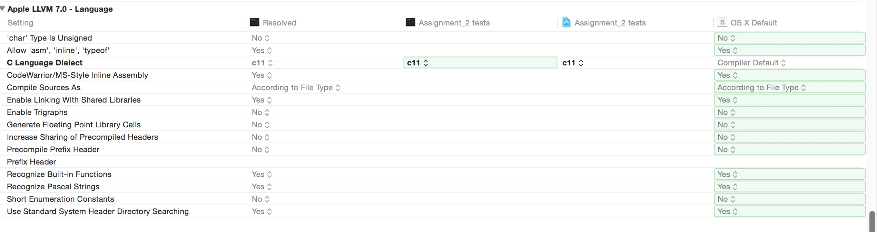This screenshot has height=232, width=877.
Task: Open the target's C Language Dialect c11 dropdown
Action: (x=417, y=63)
